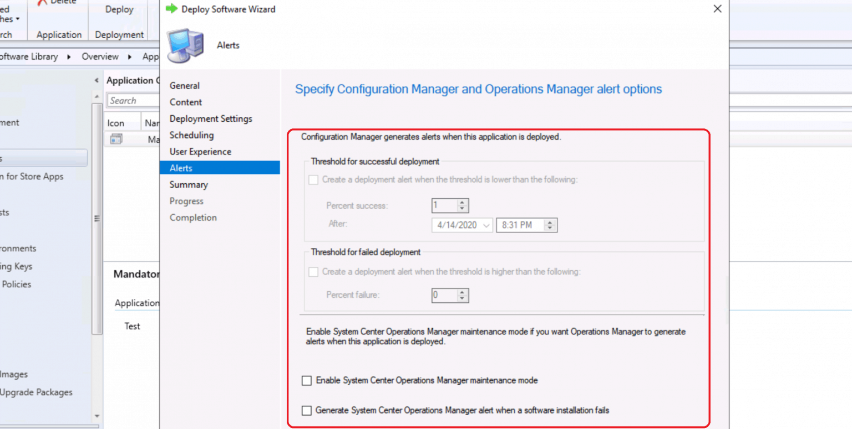
Task: Select the application icon in list row
Action: pyautogui.click(x=116, y=139)
